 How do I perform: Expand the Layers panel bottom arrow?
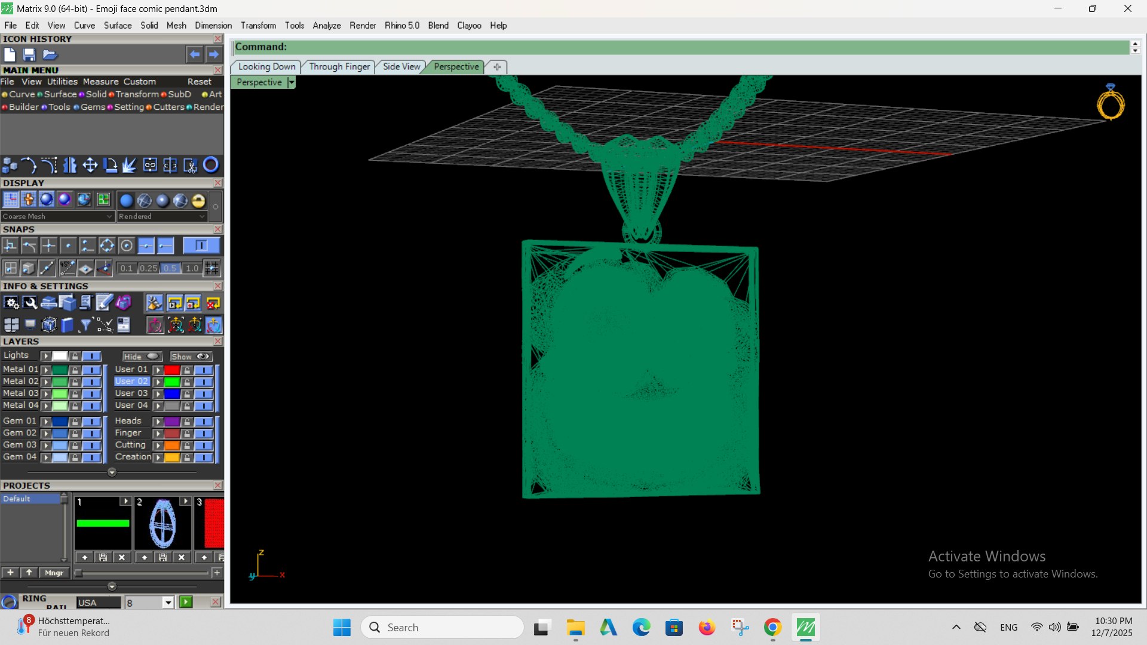coord(112,472)
